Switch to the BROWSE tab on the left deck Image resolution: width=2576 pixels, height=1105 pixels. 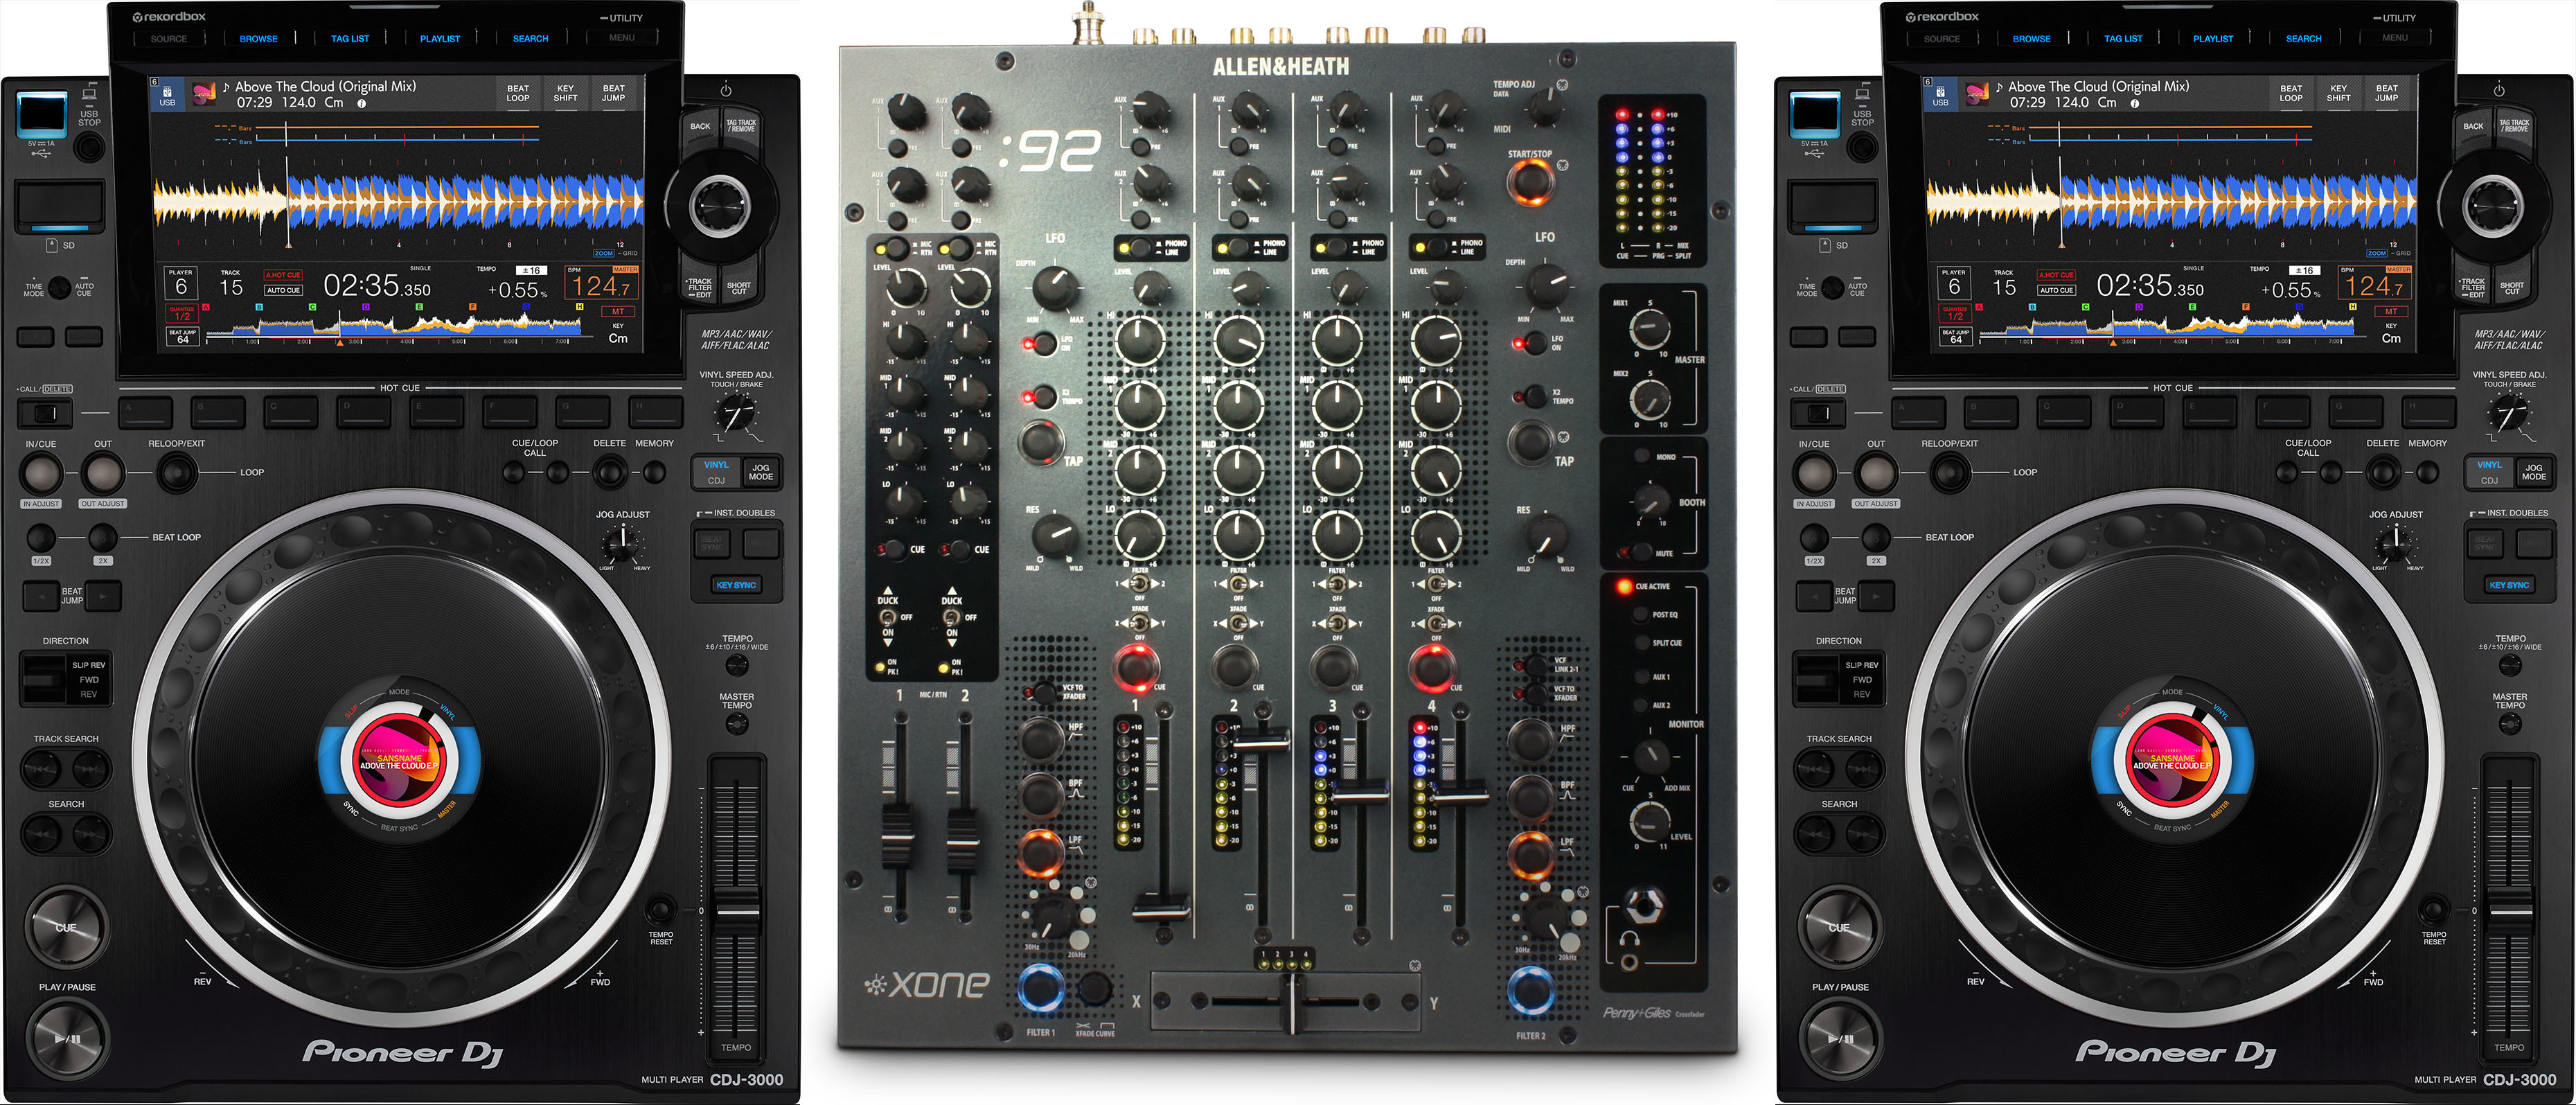coord(259,38)
